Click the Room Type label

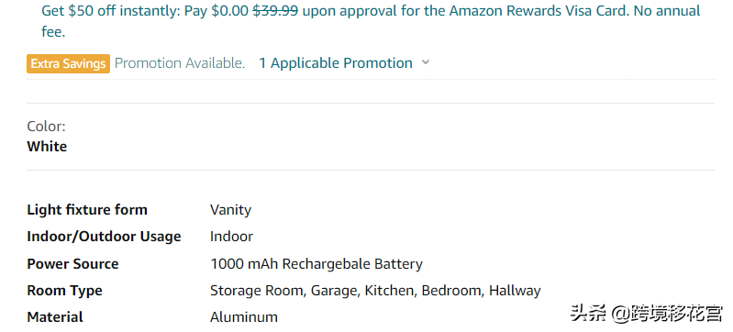pos(64,291)
